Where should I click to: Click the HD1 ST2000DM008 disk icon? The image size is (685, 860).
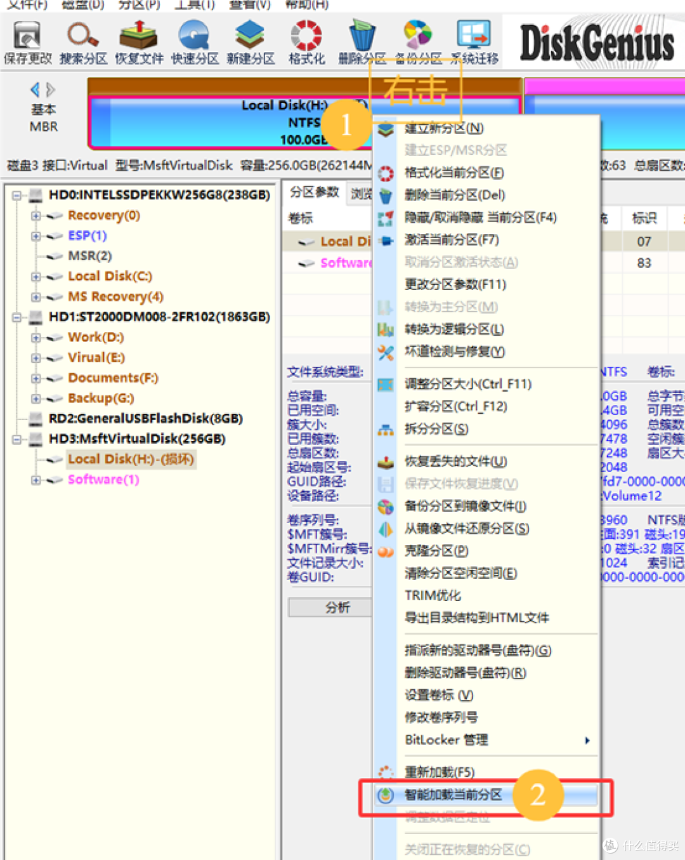[36, 317]
